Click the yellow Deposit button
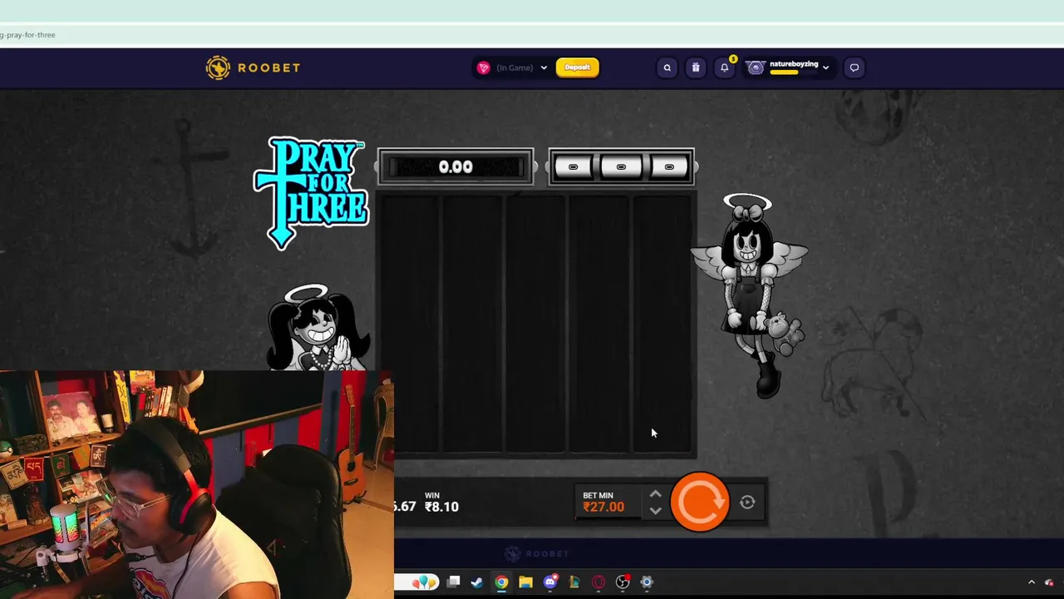Image resolution: width=1064 pixels, height=599 pixels. tap(577, 67)
